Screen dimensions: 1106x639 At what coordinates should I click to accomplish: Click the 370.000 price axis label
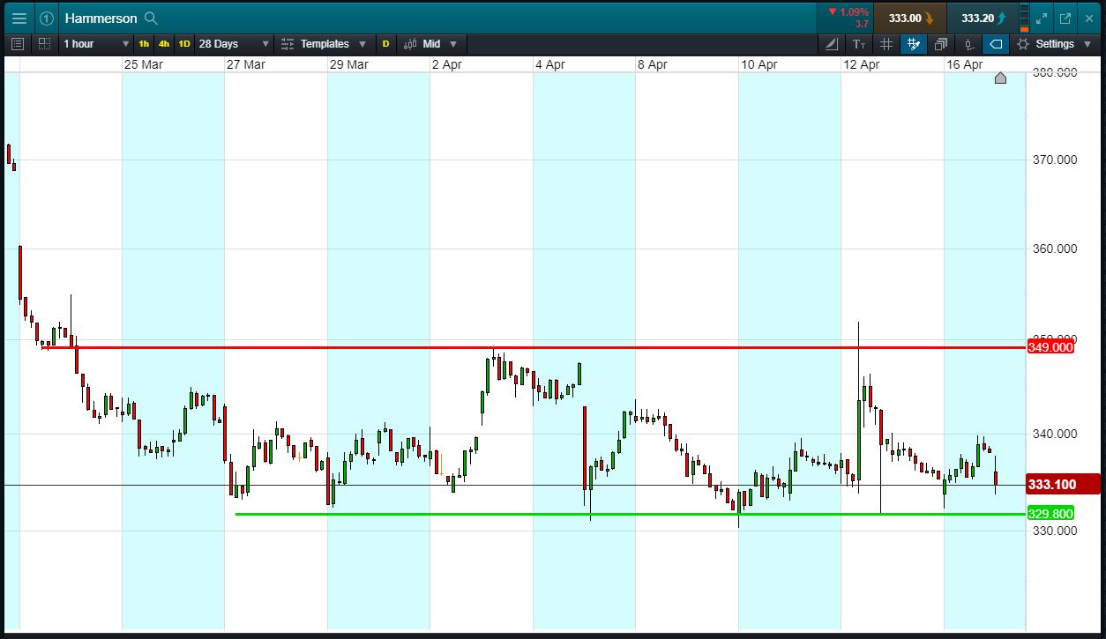[1054, 160]
